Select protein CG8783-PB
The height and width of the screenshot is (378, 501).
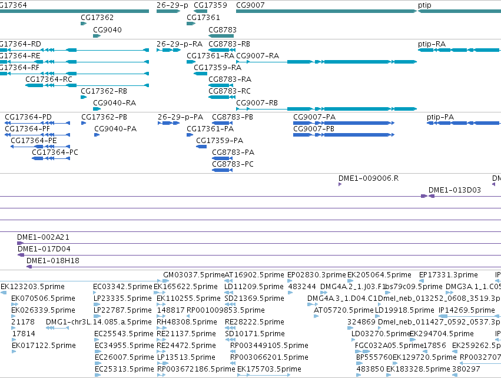222,123
